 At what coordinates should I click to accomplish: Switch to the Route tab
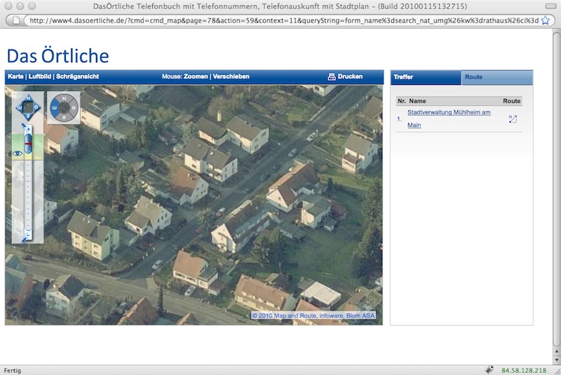[474, 76]
